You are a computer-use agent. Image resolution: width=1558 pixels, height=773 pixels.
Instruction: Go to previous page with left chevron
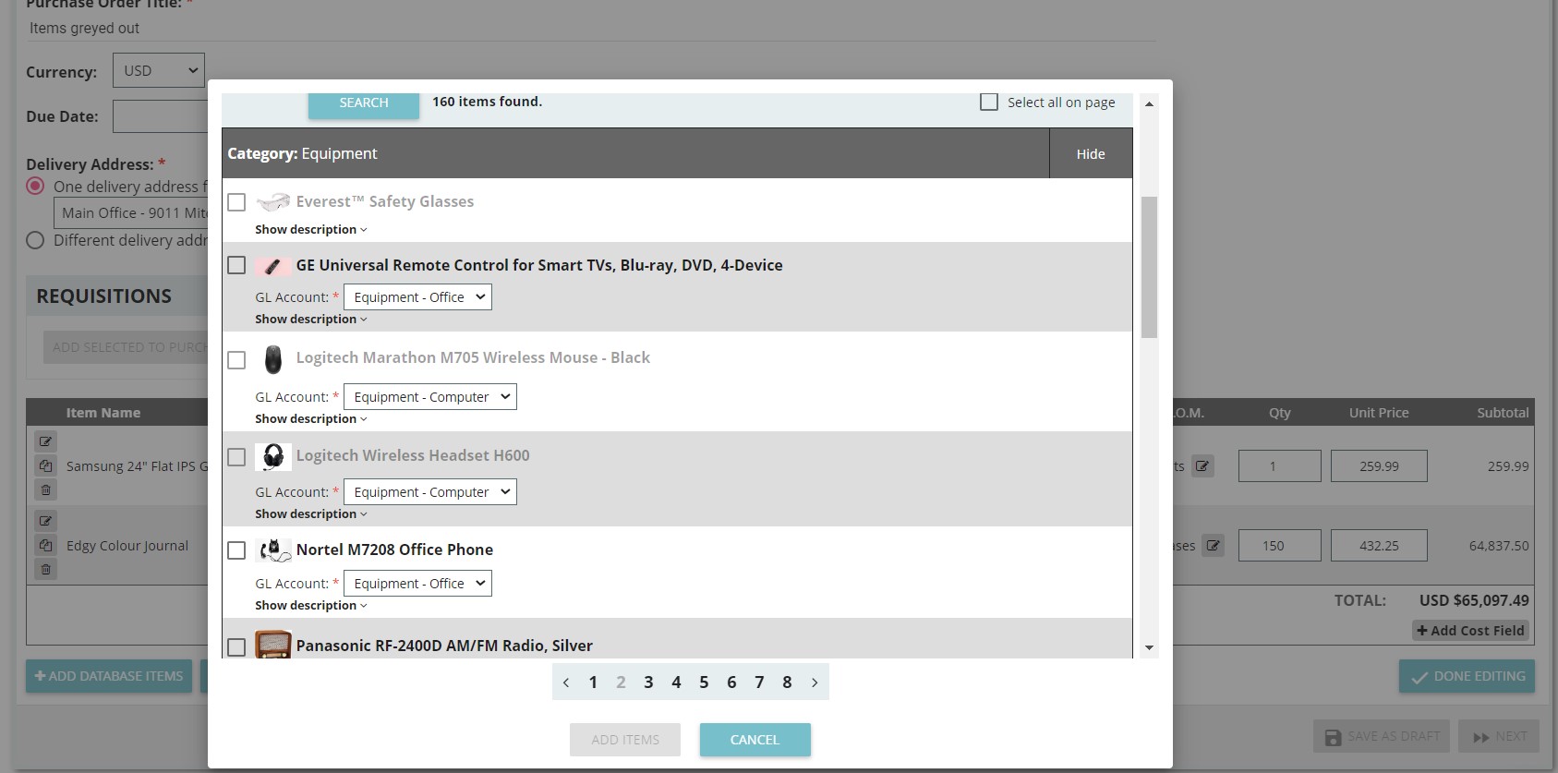click(x=566, y=682)
